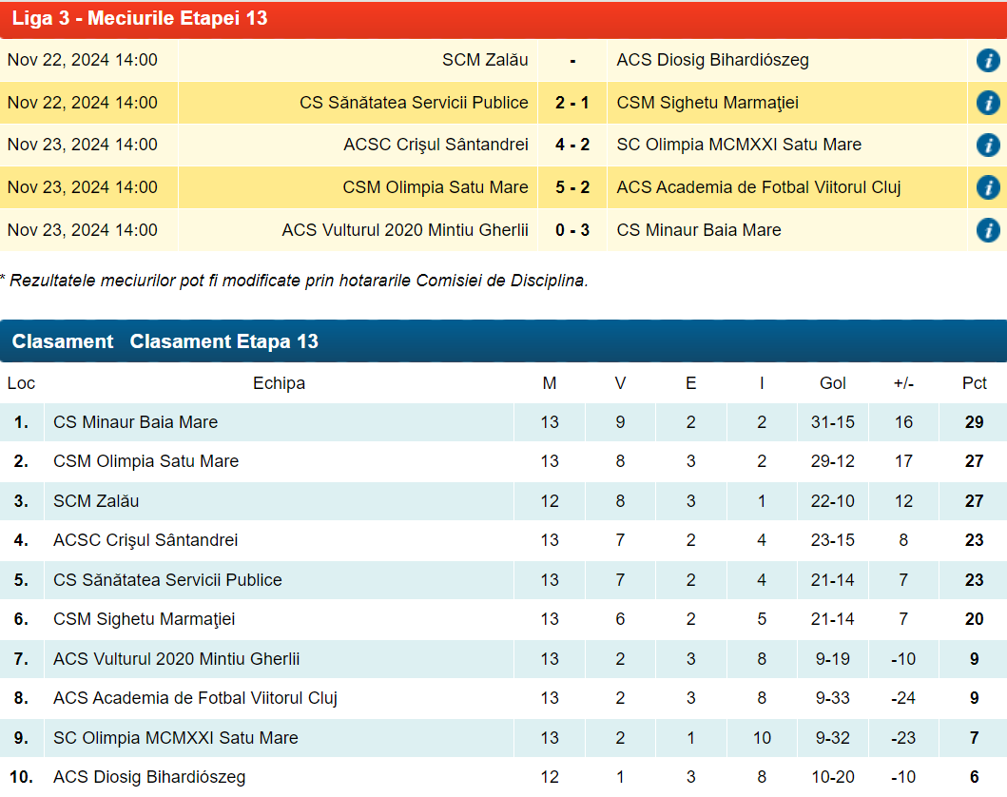Open CS Minaur Baia Mare in standings
Viewport: 1007px width, 797px height.
(x=135, y=422)
